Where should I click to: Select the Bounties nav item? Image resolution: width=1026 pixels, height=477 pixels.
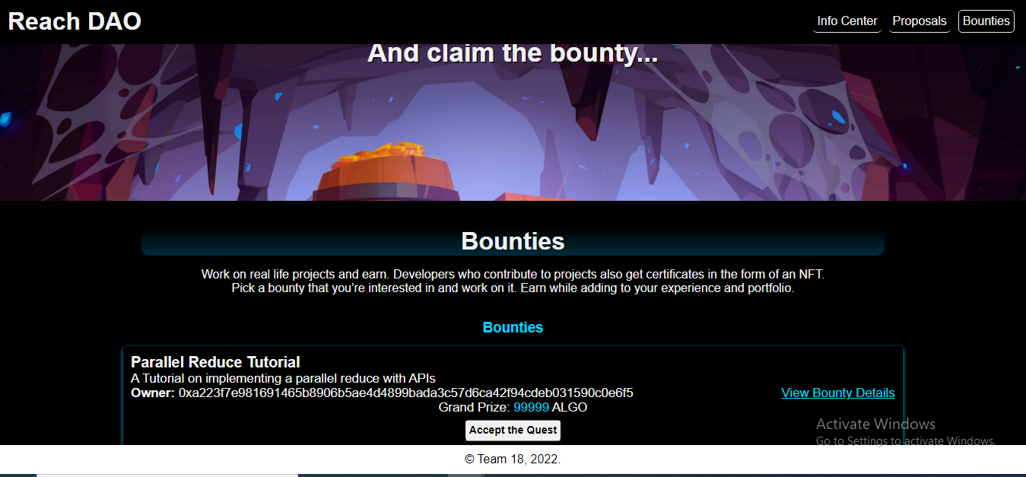[986, 21]
